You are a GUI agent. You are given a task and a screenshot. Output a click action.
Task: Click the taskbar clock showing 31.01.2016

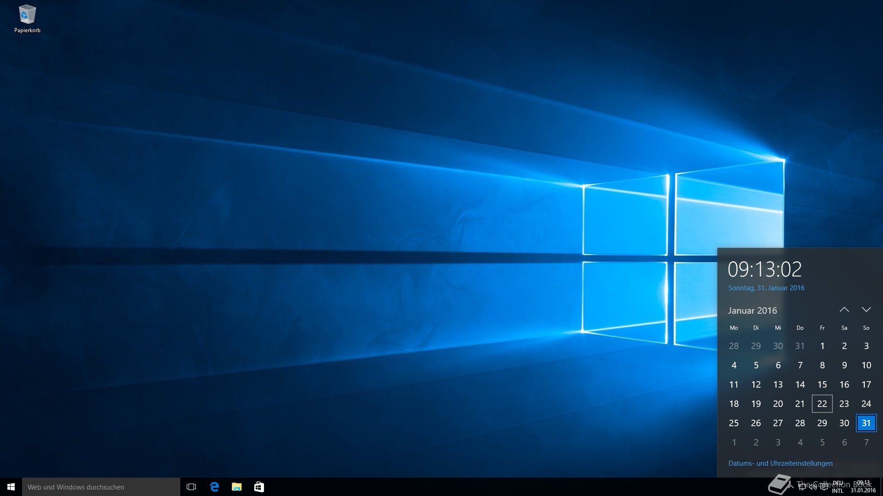click(863, 487)
